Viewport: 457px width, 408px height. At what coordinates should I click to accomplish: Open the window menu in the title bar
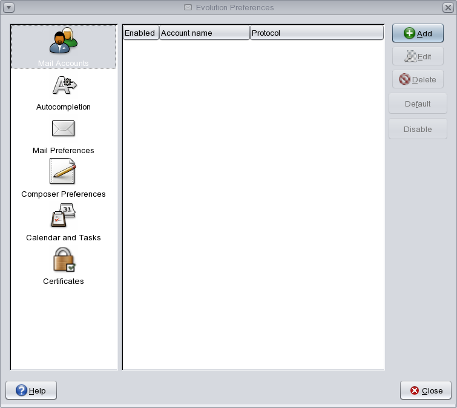(x=8, y=8)
